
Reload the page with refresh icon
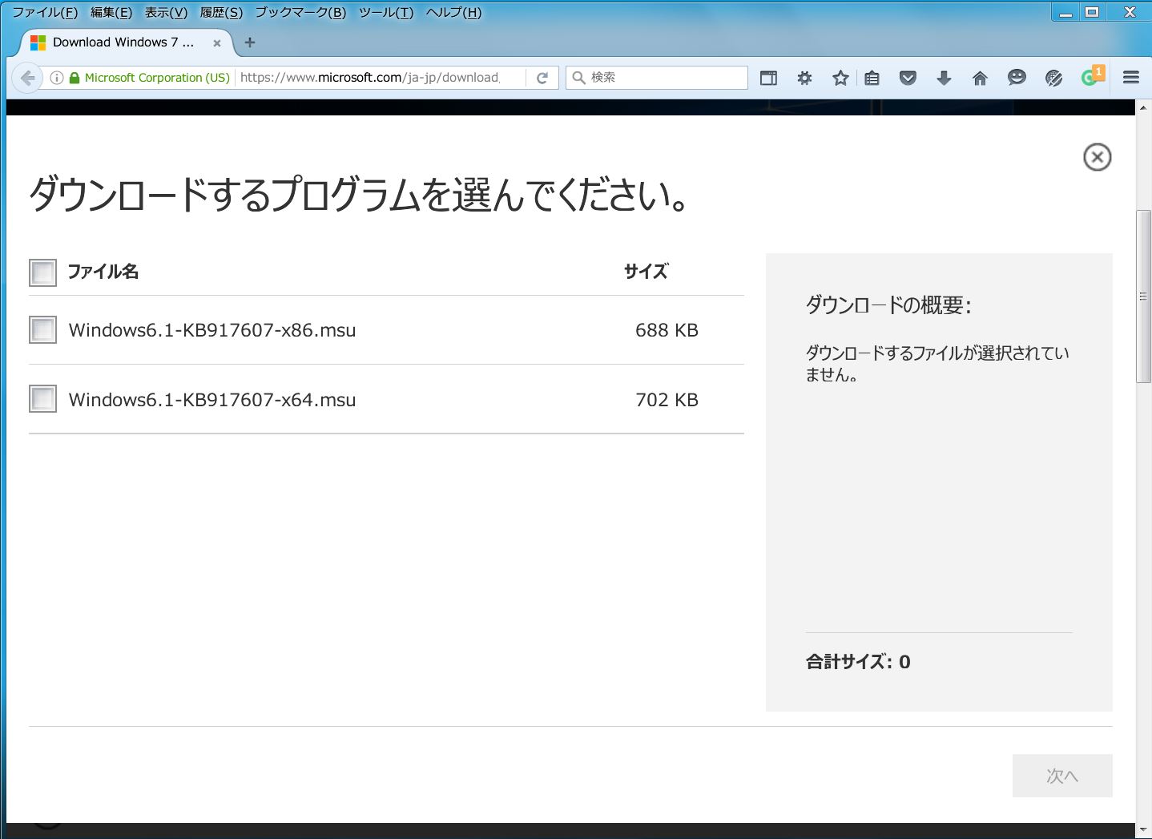point(542,78)
